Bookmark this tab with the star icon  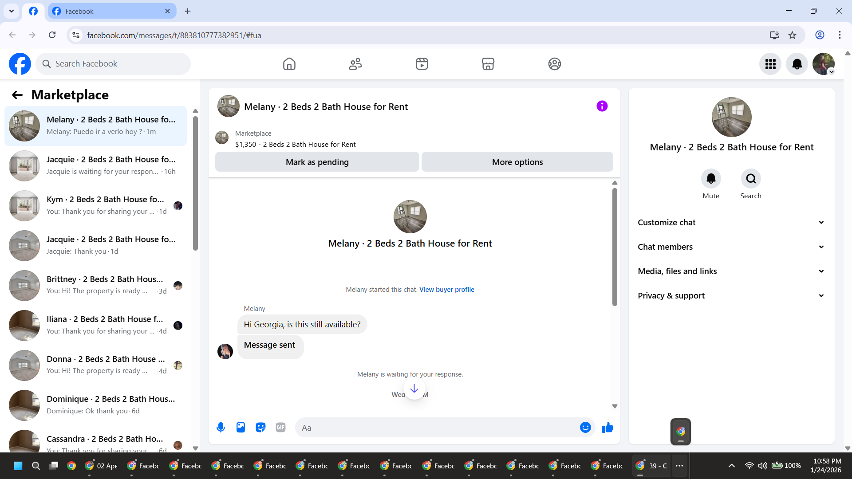point(792,35)
